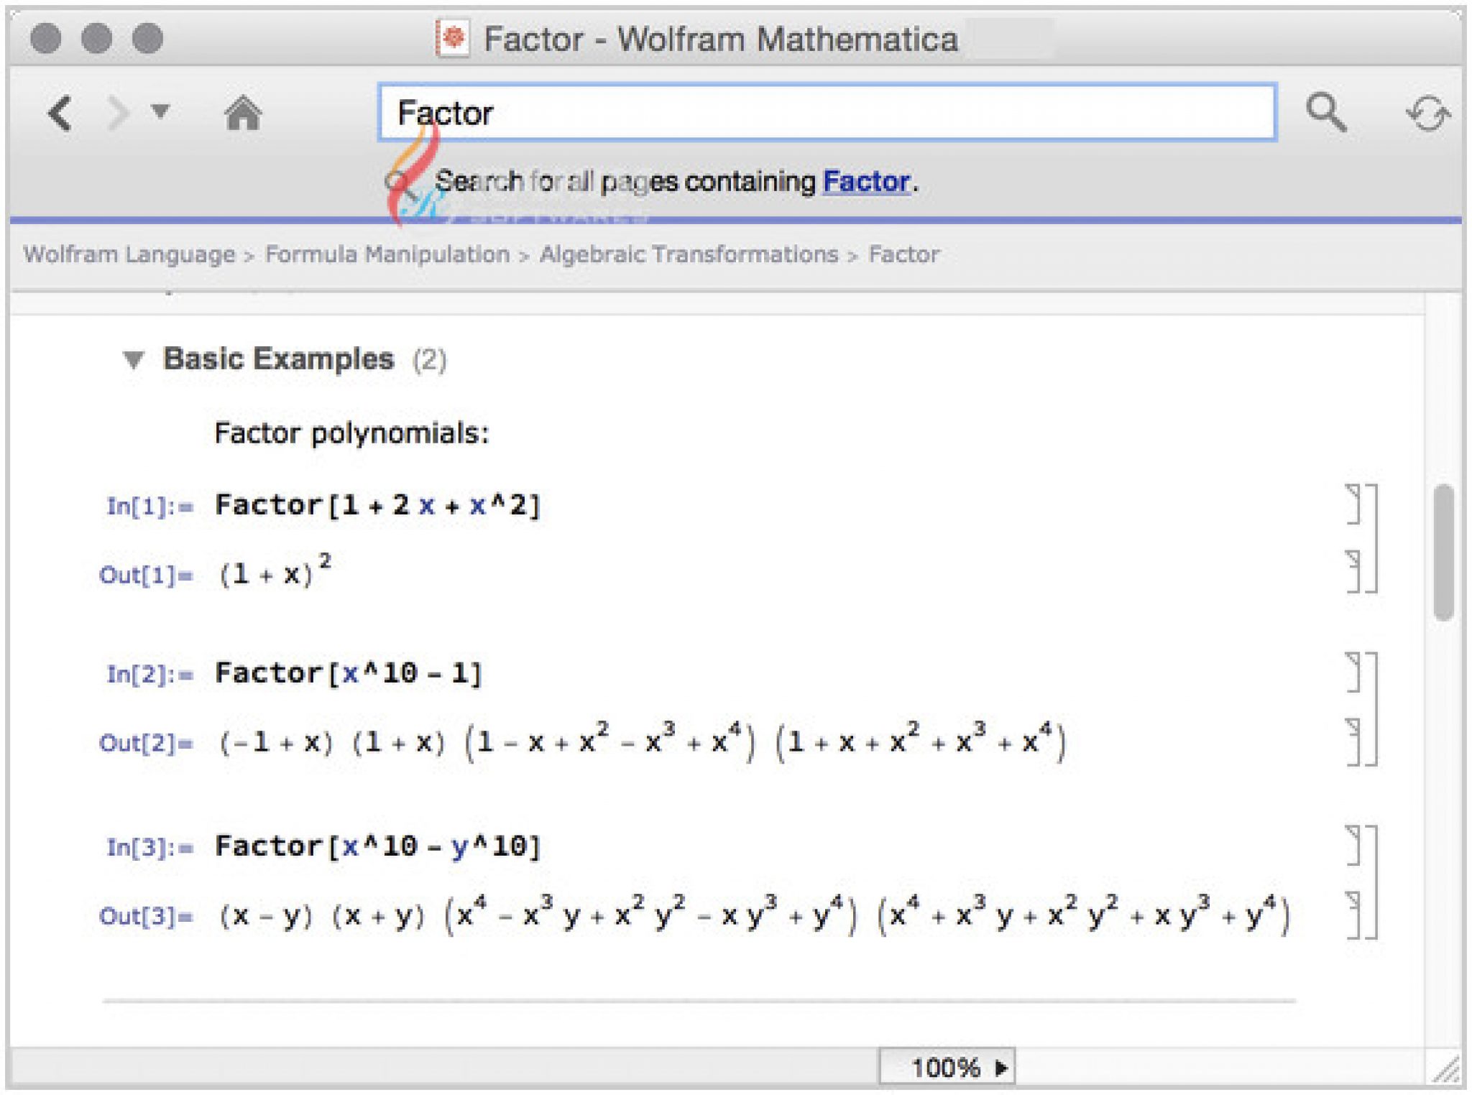Click the Mathematica icon in title bar
Image resolution: width=1472 pixels, height=1095 pixels.
(453, 38)
